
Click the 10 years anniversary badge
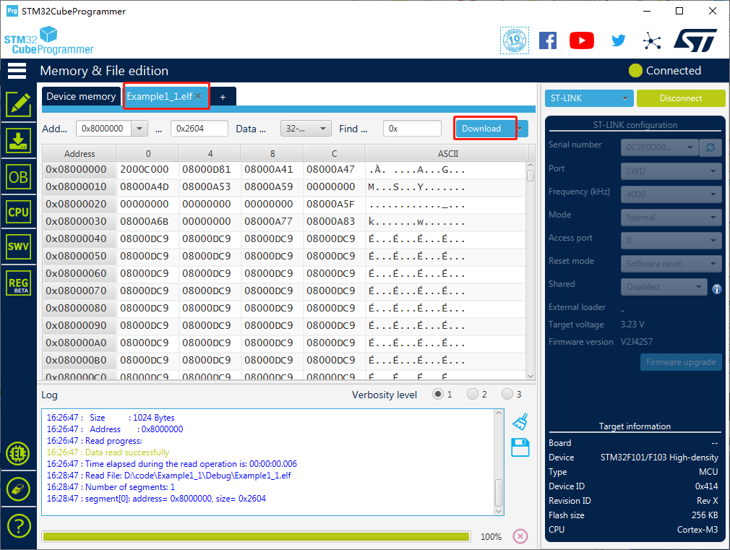pos(515,40)
